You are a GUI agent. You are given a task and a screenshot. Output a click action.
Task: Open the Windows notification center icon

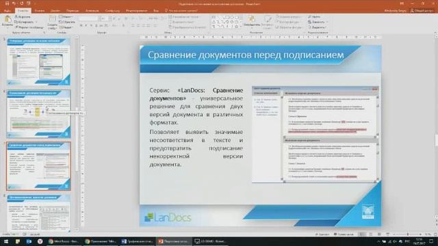pyautogui.click(x=432, y=241)
